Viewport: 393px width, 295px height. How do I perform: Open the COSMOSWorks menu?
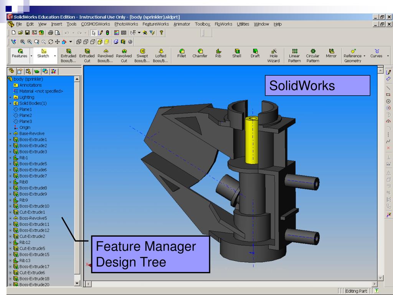coord(96,24)
